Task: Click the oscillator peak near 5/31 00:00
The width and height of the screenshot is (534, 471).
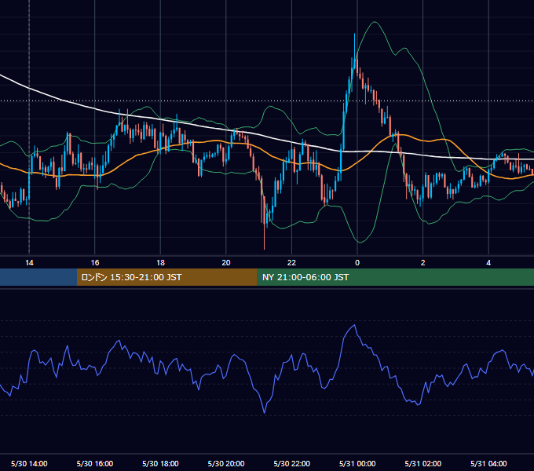Action: pyautogui.click(x=355, y=325)
